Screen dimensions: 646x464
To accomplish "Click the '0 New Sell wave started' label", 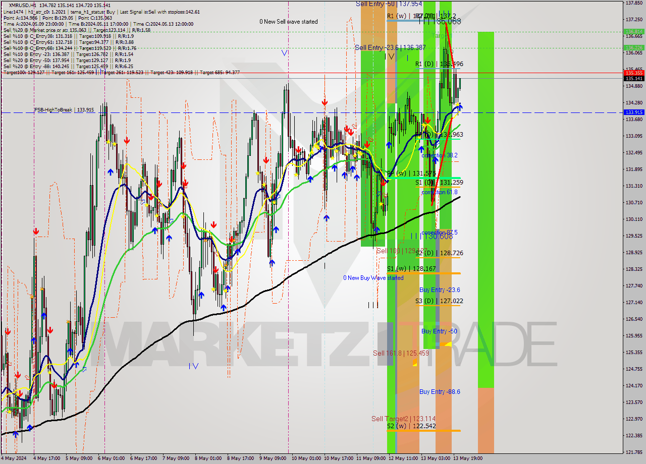I will click(x=289, y=22).
